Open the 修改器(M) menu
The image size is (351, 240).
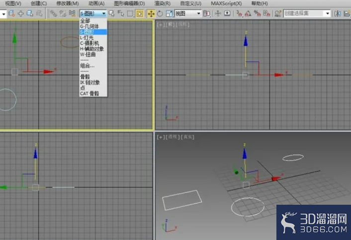(68, 3)
